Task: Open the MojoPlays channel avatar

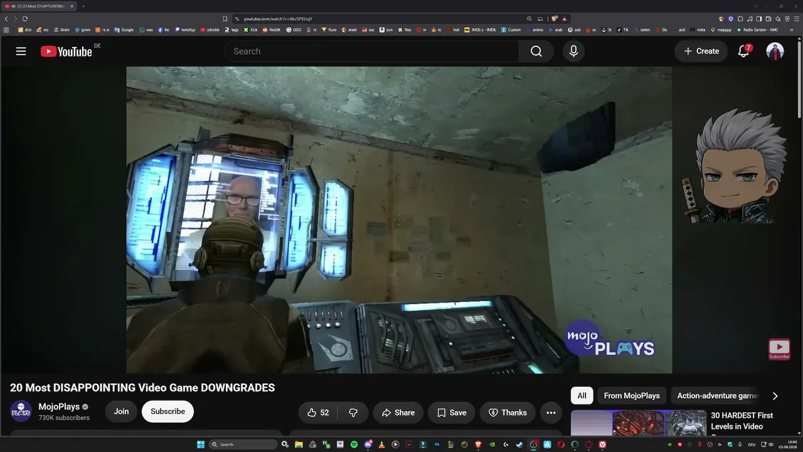Action: click(x=21, y=411)
